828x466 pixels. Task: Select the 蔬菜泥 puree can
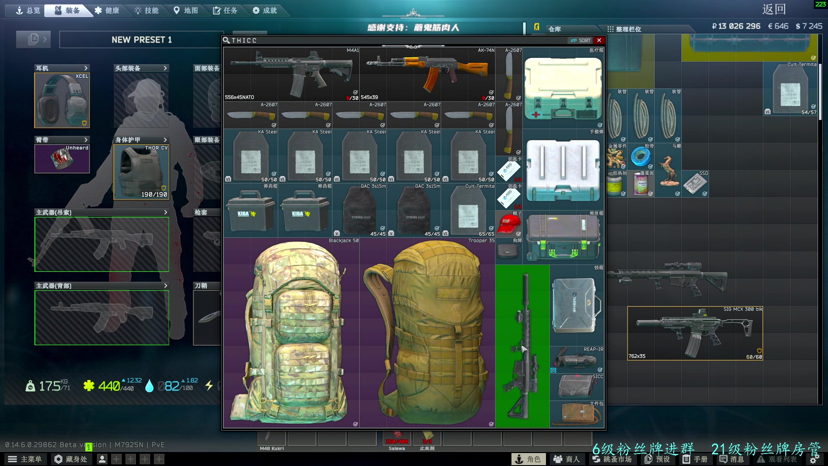[641, 184]
